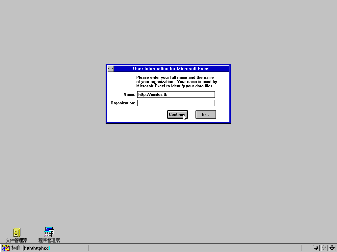337x252 pixels.
Task: Click the small blank box left of moon icon
Action: (x=306, y=248)
